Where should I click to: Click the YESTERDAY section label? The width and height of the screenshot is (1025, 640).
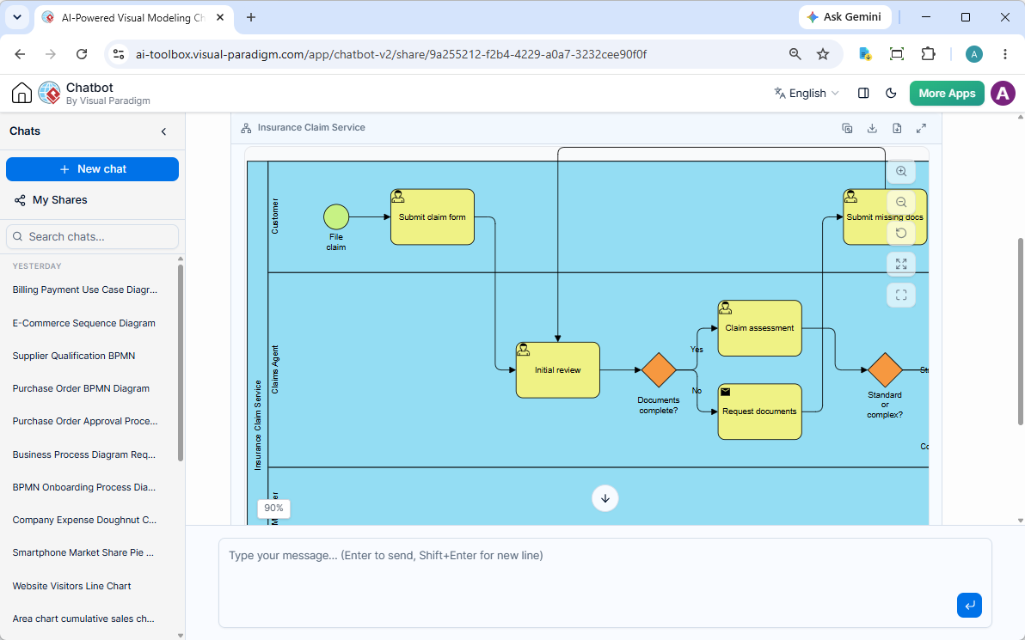[x=37, y=266]
